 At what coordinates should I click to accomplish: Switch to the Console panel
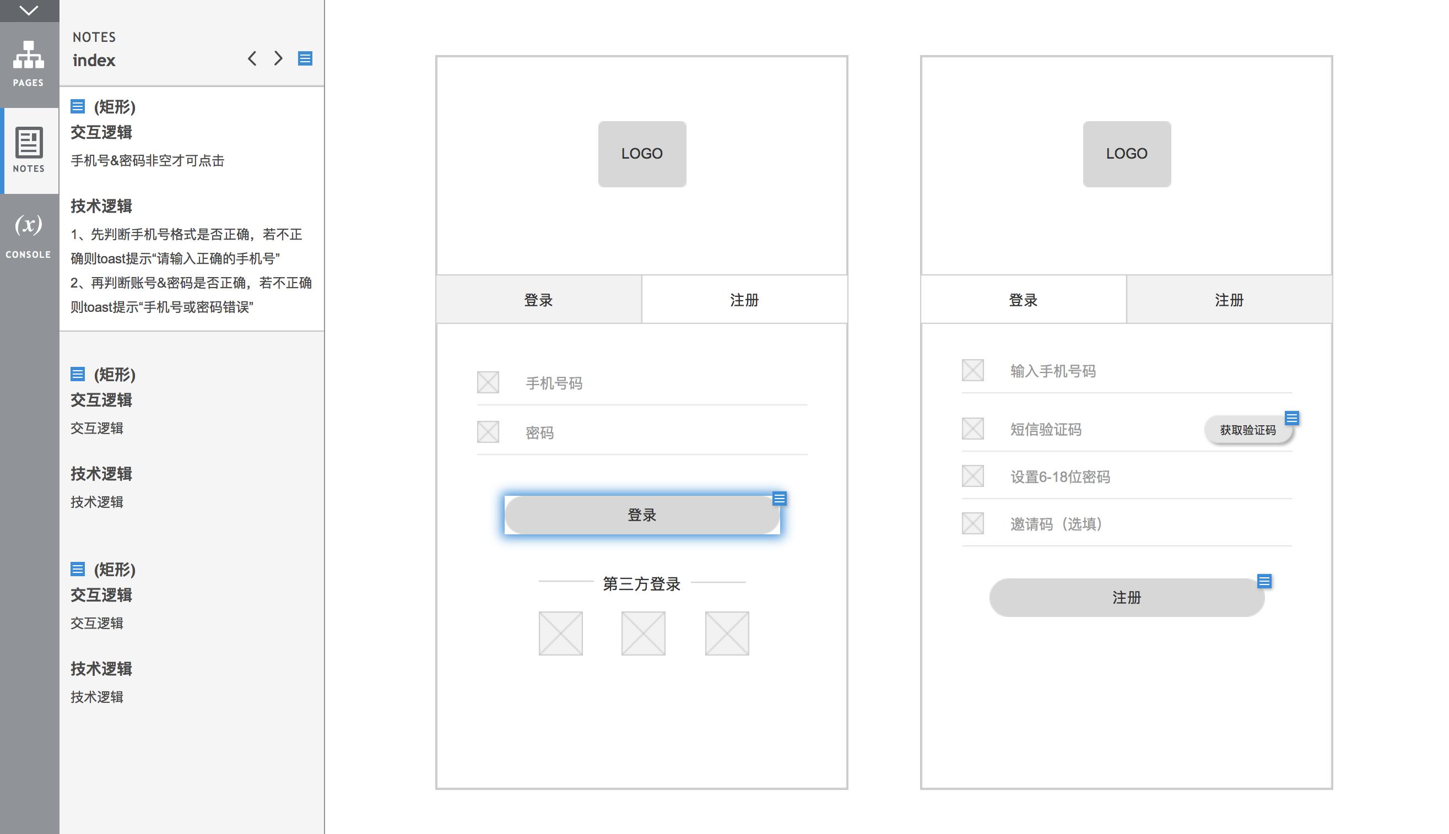[x=29, y=236]
